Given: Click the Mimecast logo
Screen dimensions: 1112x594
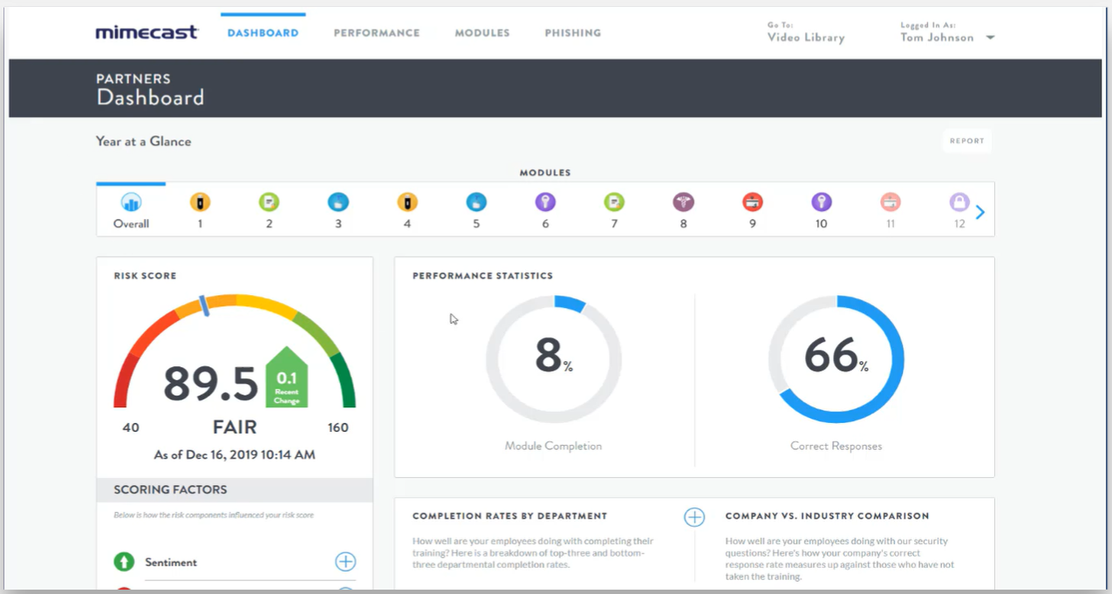Looking at the screenshot, I should [147, 32].
